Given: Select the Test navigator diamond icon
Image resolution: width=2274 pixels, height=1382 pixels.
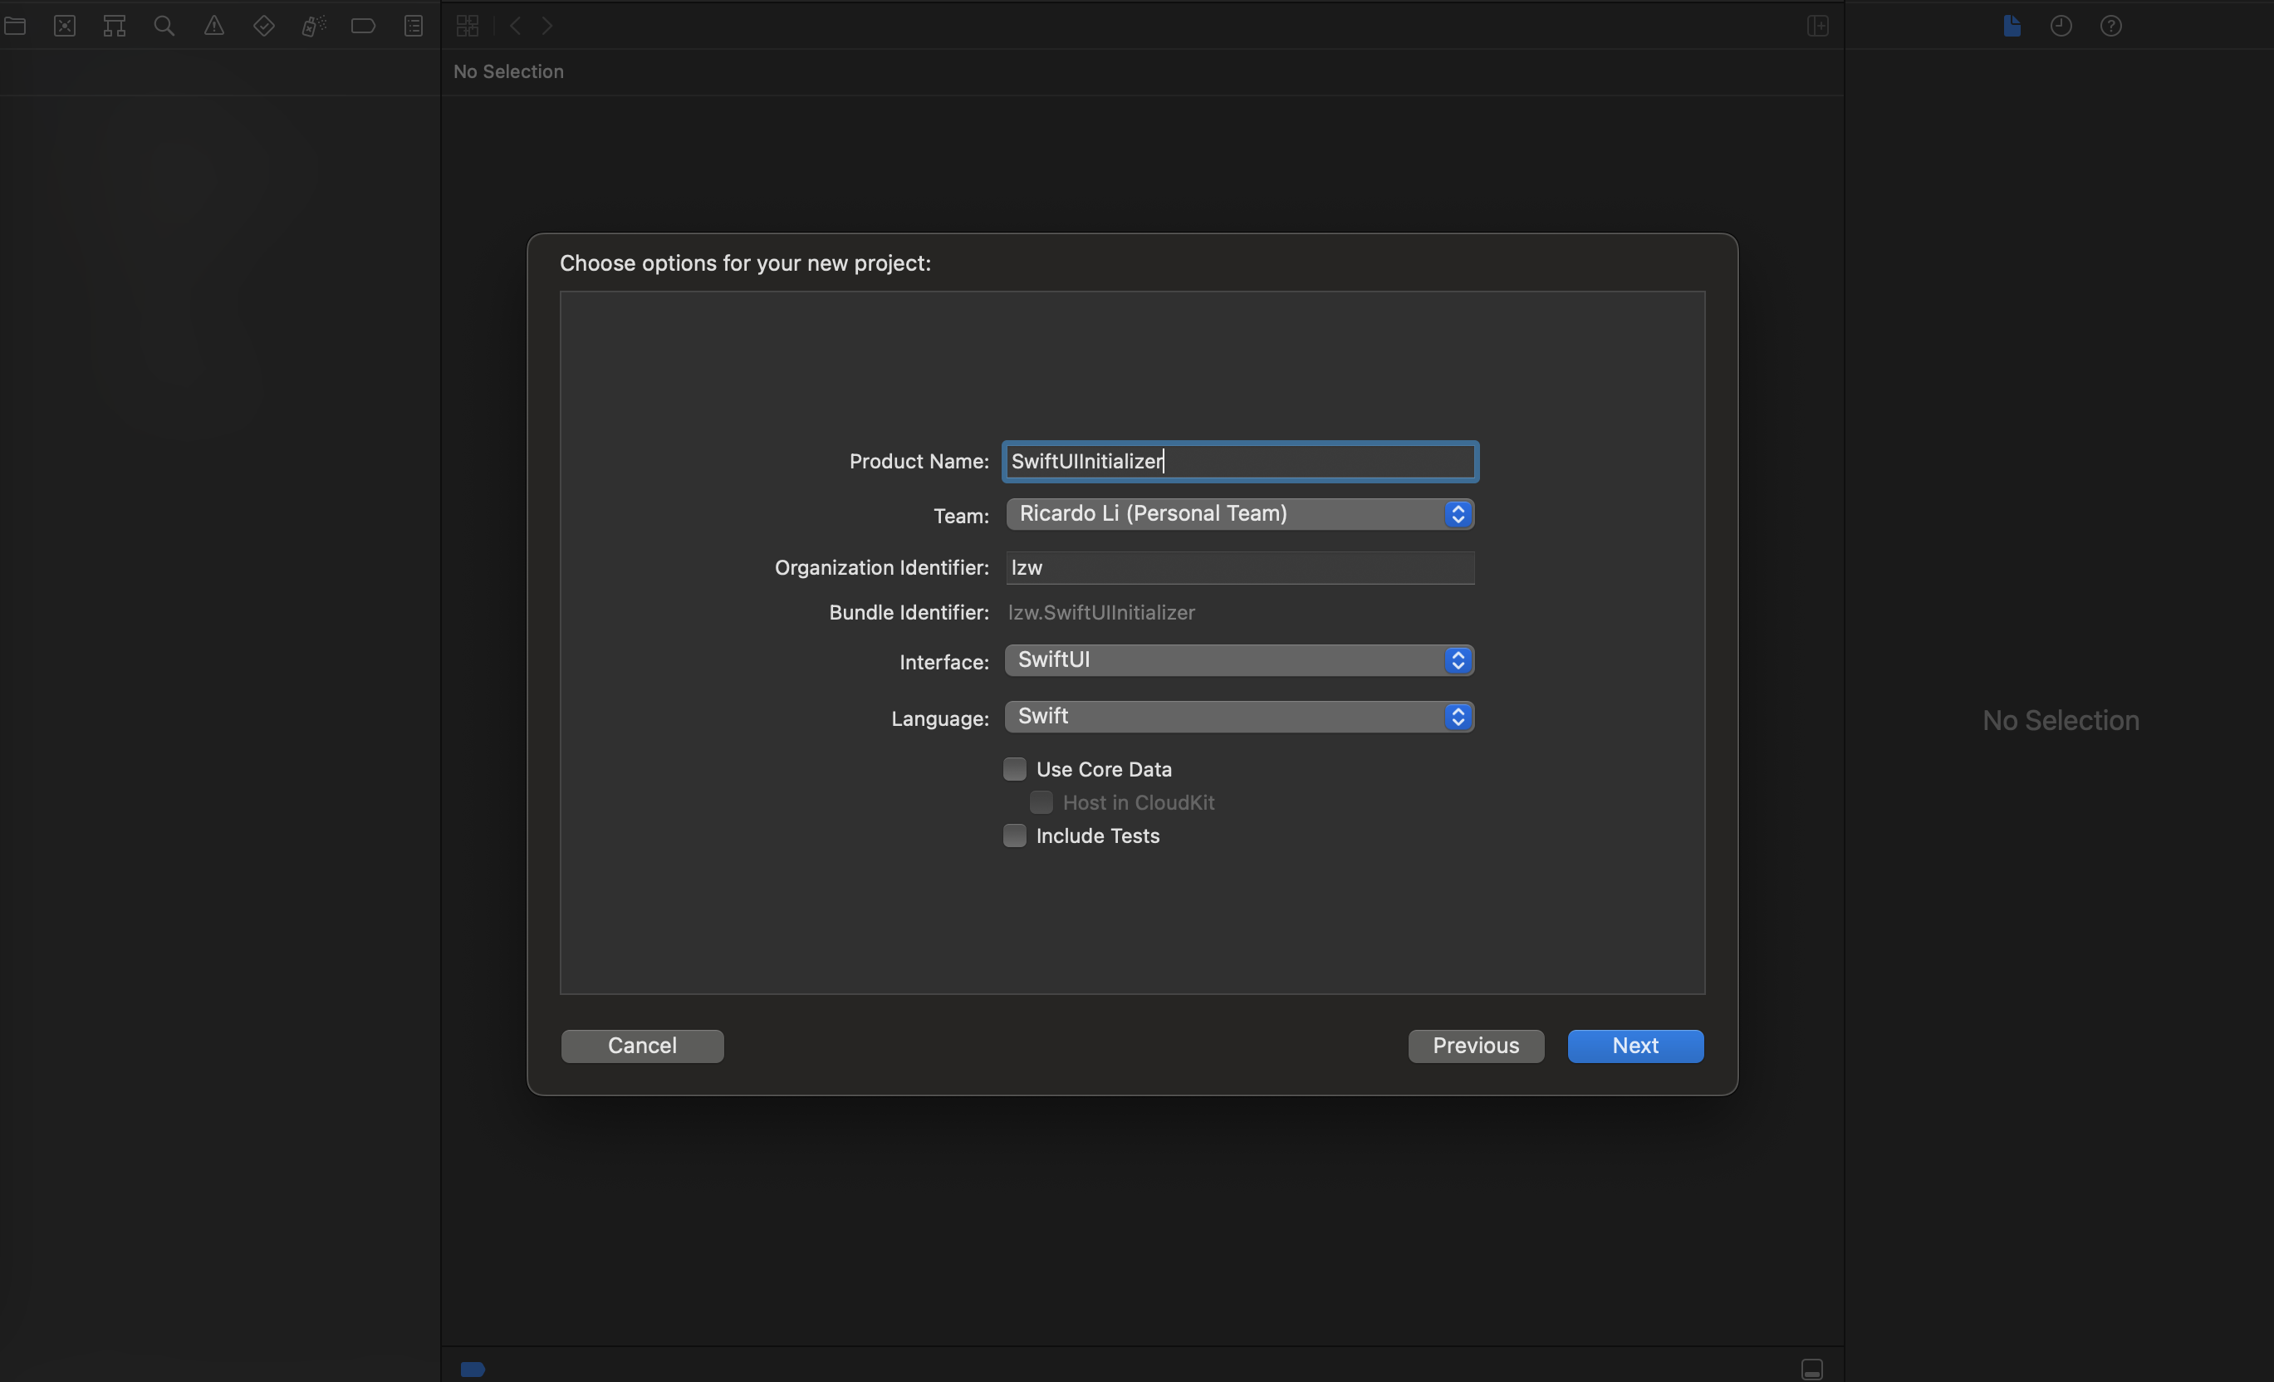Looking at the screenshot, I should 264,26.
